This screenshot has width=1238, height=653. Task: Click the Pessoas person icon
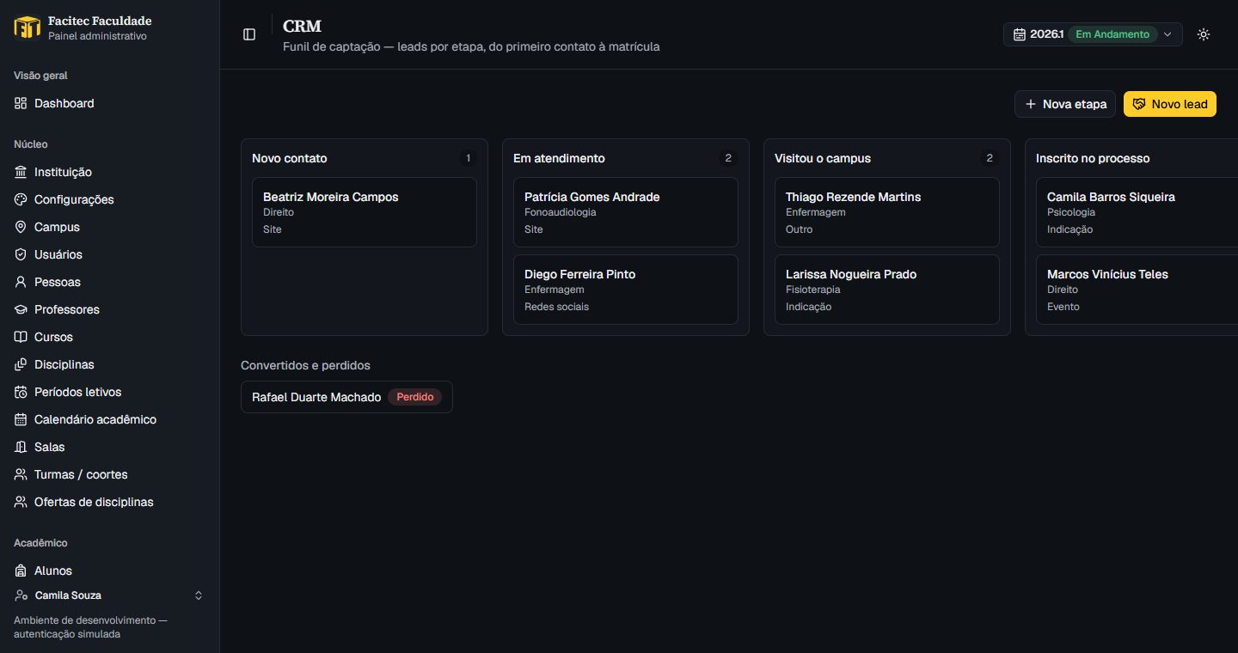(21, 282)
